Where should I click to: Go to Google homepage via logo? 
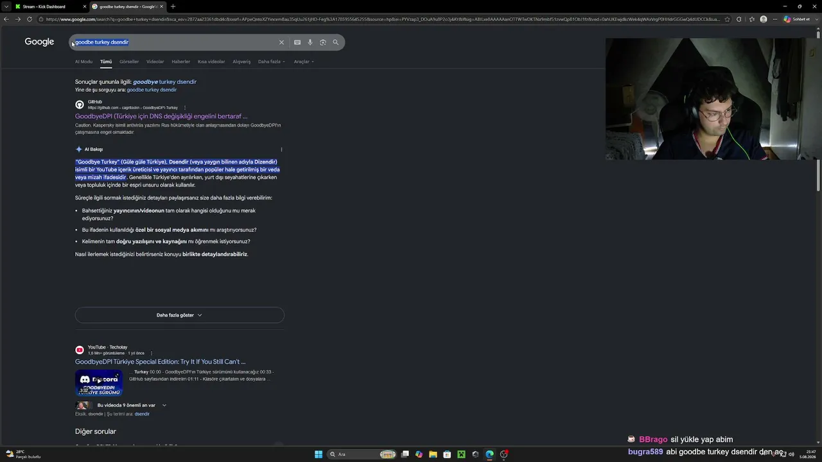pos(39,42)
